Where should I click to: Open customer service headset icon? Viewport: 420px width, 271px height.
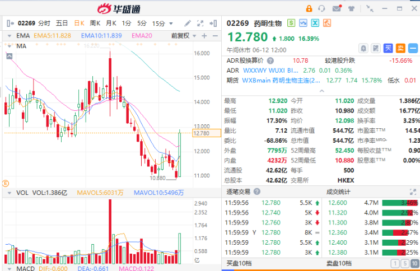tap(321, 8)
